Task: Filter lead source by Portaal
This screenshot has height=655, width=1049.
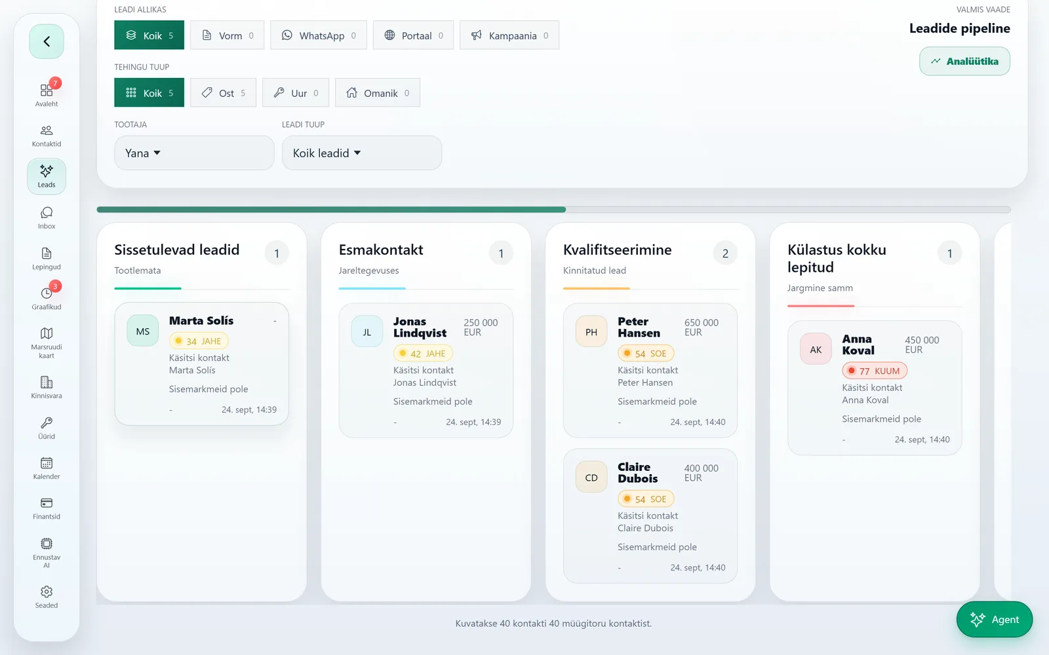Action: (x=413, y=35)
